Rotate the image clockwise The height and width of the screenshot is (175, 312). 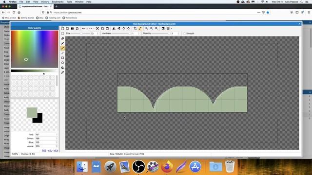coord(129,28)
